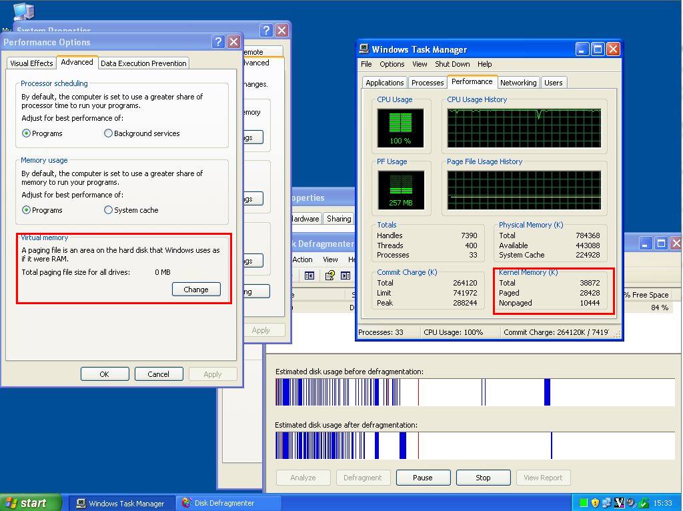Click the Performance Options help question mark button
The image size is (683, 511).
point(218,42)
